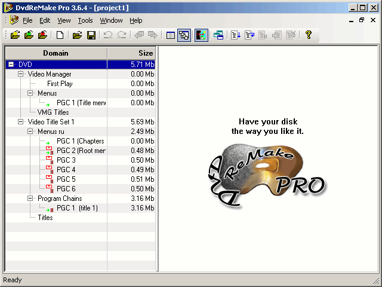Open help with the yellow question mark icon

[309, 35]
